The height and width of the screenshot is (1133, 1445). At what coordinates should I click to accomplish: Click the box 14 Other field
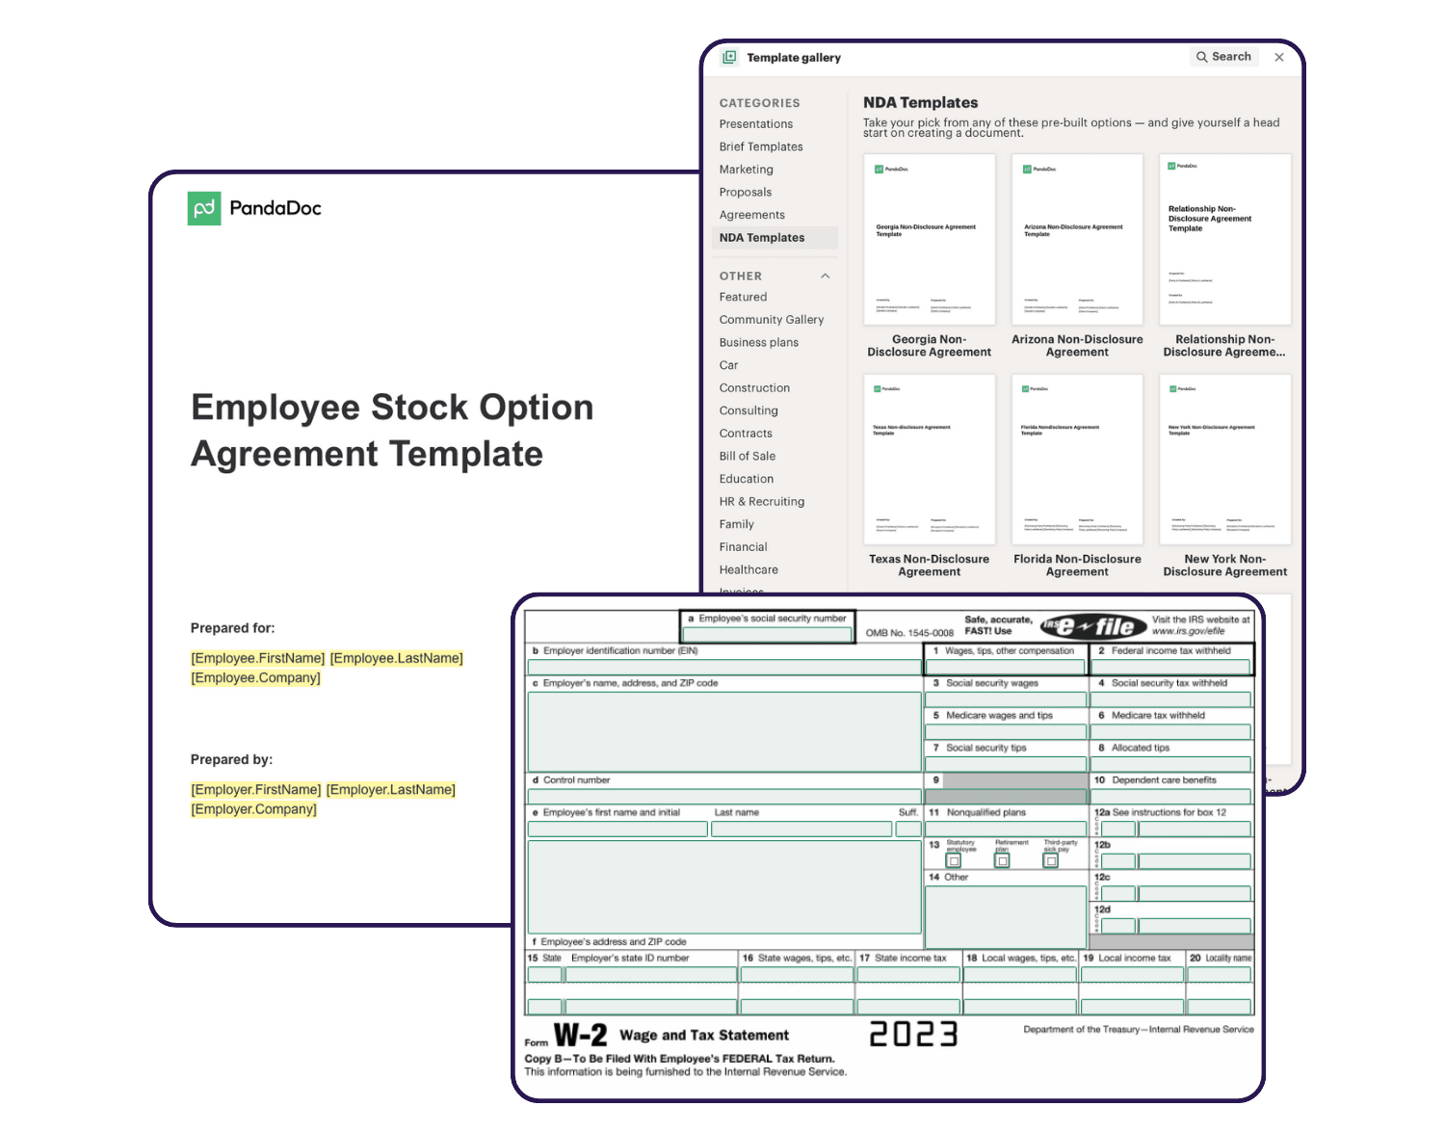(x=1005, y=917)
